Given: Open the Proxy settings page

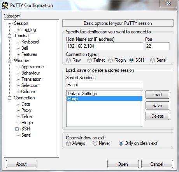Looking at the screenshot, I should coord(26,110).
